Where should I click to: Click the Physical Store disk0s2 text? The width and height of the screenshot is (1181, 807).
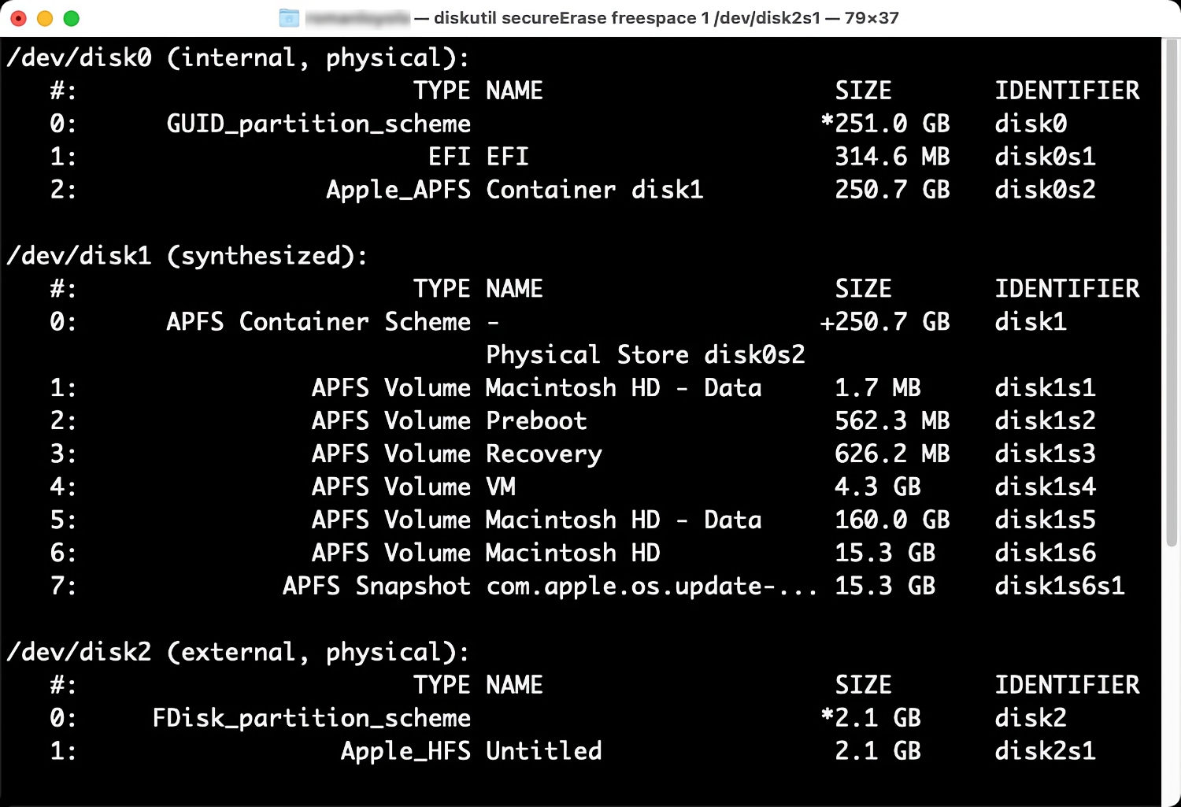pos(645,354)
